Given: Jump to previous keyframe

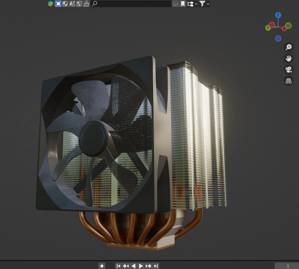Looking at the screenshot, I should click(x=126, y=266).
